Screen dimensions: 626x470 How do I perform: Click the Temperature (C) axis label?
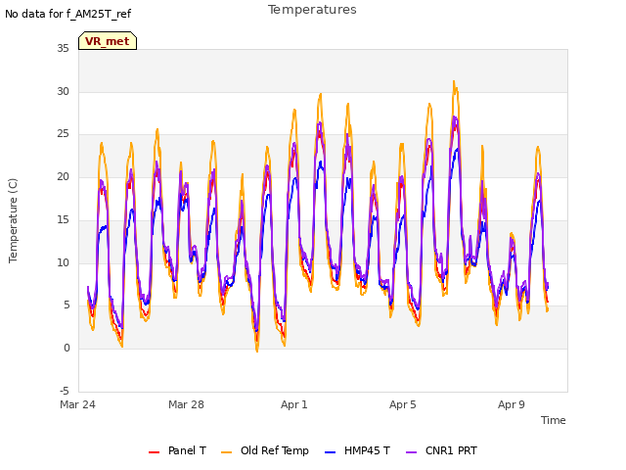13,220
